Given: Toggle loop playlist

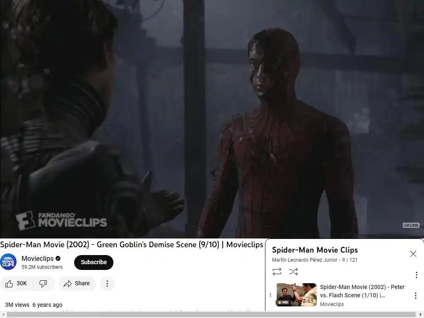Looking at the screenshot, I should [x=277, y=272].
